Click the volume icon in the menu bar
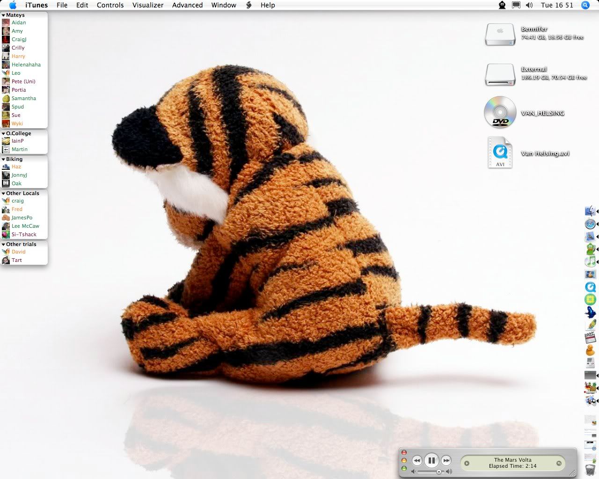Image resolution: width=599 pixels, height=479 pixels. (529, 5)
